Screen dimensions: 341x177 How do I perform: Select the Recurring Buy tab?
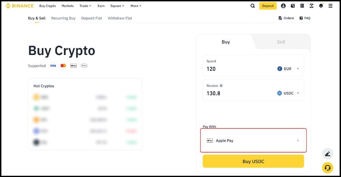click(x=63, y=18)
